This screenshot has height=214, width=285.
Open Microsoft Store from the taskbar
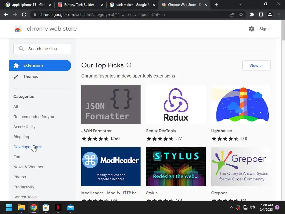46,207
